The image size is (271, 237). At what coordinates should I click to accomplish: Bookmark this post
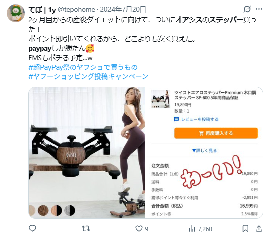click(245, 229)
